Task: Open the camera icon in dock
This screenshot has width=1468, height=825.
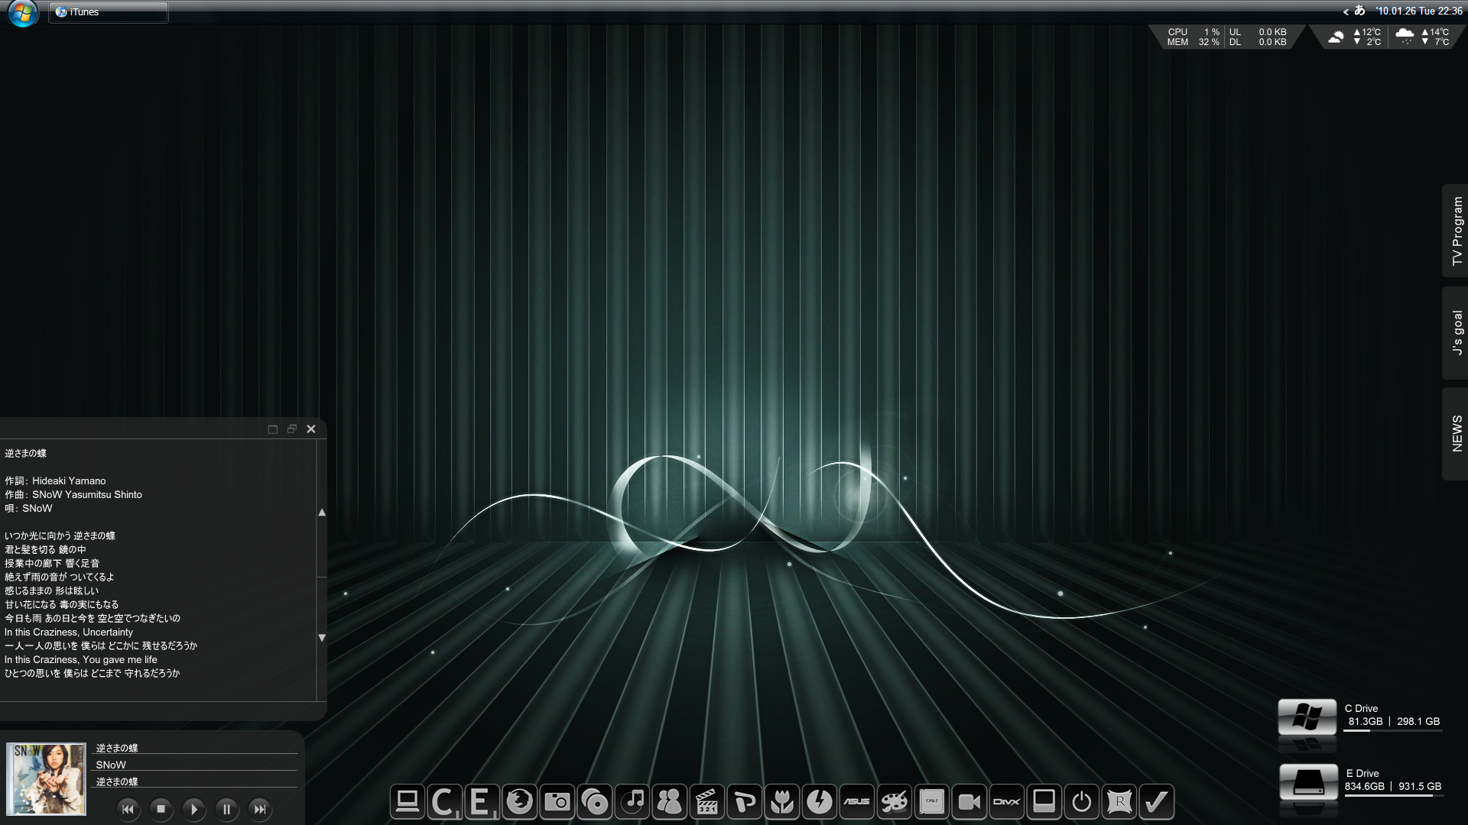Action: pyautogui.click(x=557, y=802)
